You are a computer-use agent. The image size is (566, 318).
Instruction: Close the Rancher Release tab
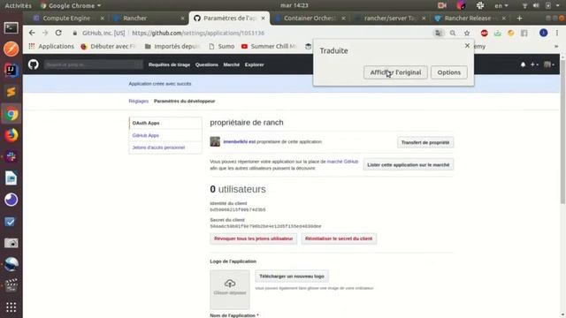(x=503, y=18)
